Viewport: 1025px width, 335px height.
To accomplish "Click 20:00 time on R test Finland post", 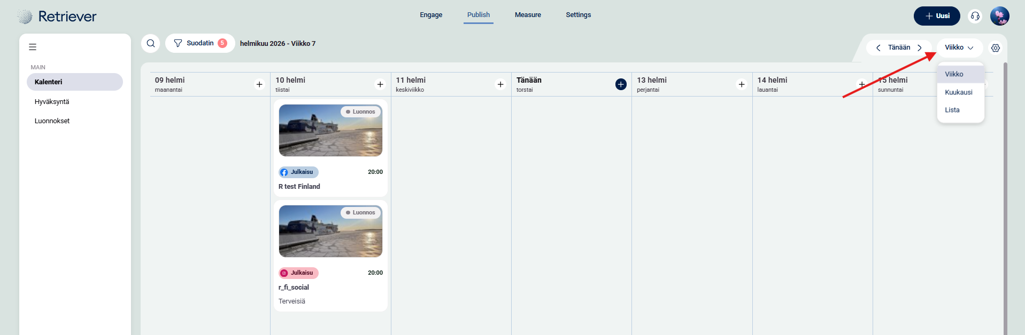I will click(375, 172).
